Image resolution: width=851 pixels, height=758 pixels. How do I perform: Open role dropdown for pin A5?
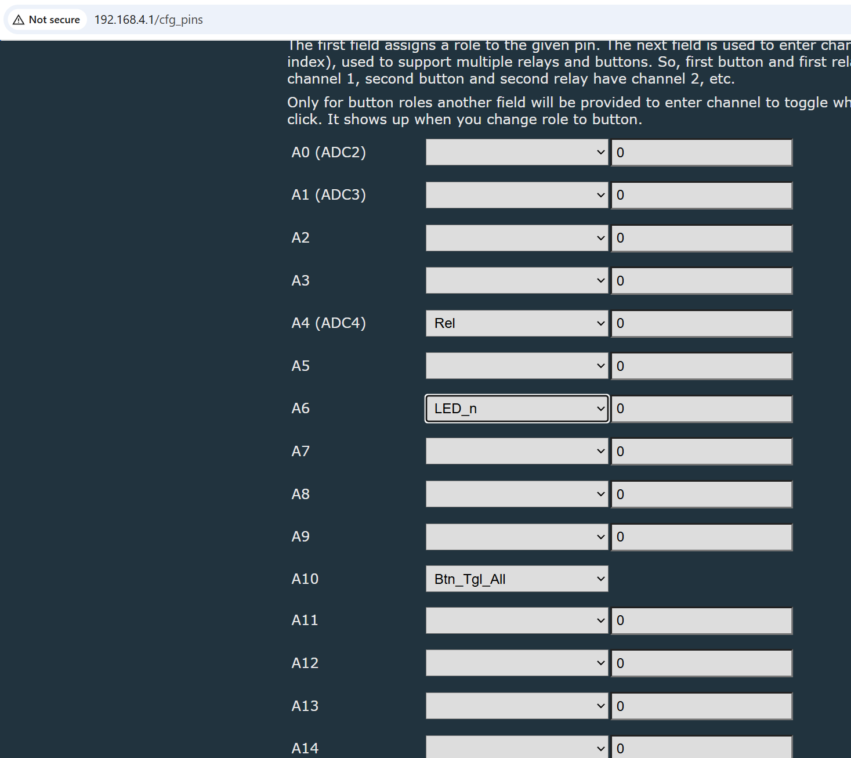coord(517,366)
